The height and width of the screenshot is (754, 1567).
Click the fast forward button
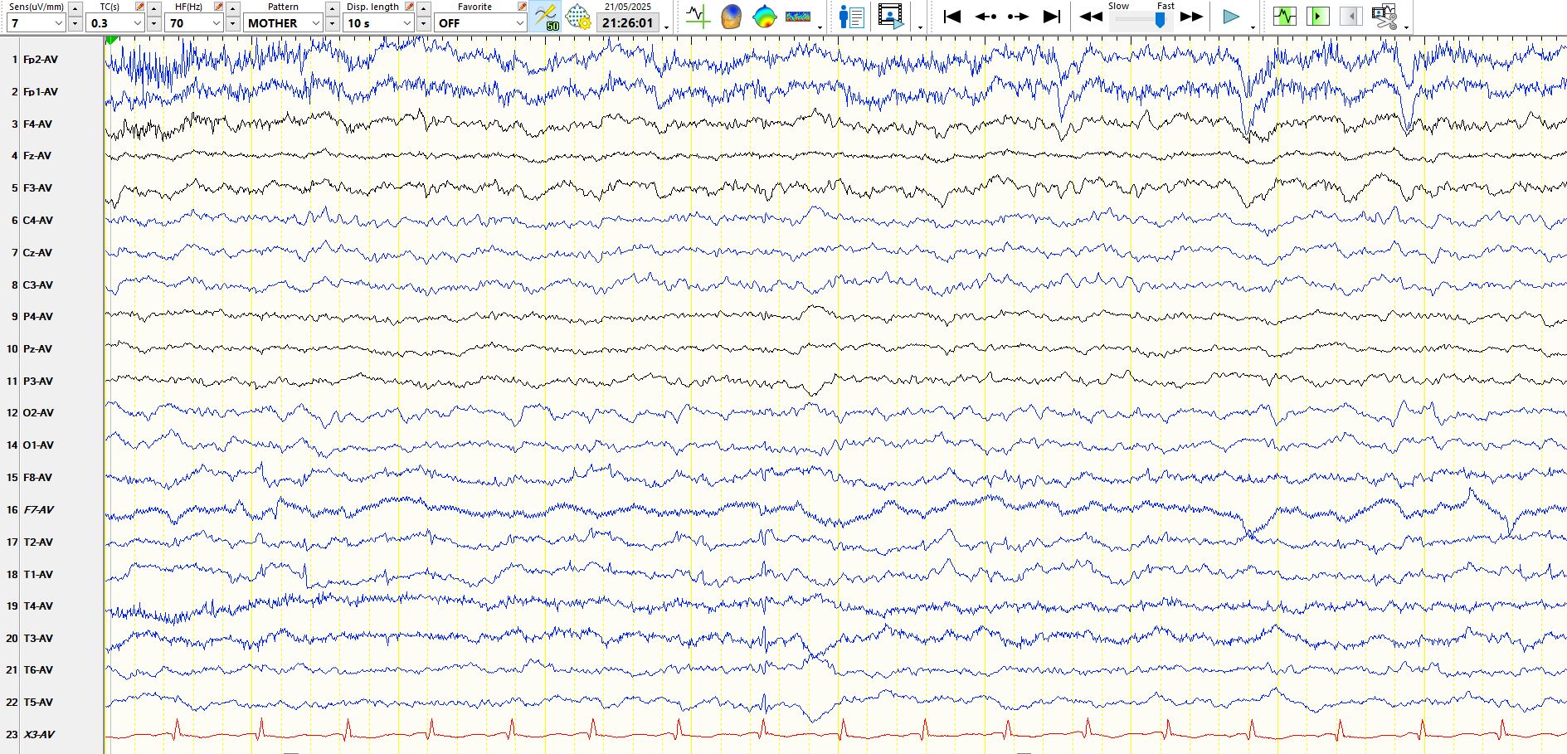(x=1192, y=17)
